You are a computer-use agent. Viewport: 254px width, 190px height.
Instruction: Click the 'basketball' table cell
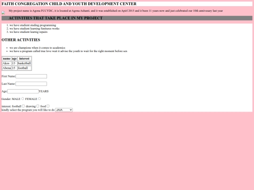coord(24,63)
